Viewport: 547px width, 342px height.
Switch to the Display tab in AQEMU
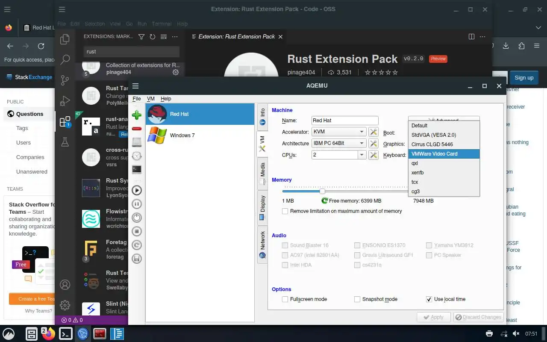[x=262, y=208]
